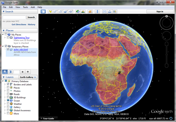Click the search text input field
Screen dimensions: 176x122
click(x=14, y=17)
